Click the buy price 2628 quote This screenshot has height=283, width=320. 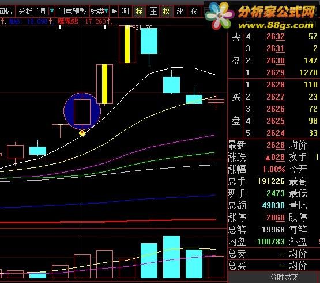(275, 85)
